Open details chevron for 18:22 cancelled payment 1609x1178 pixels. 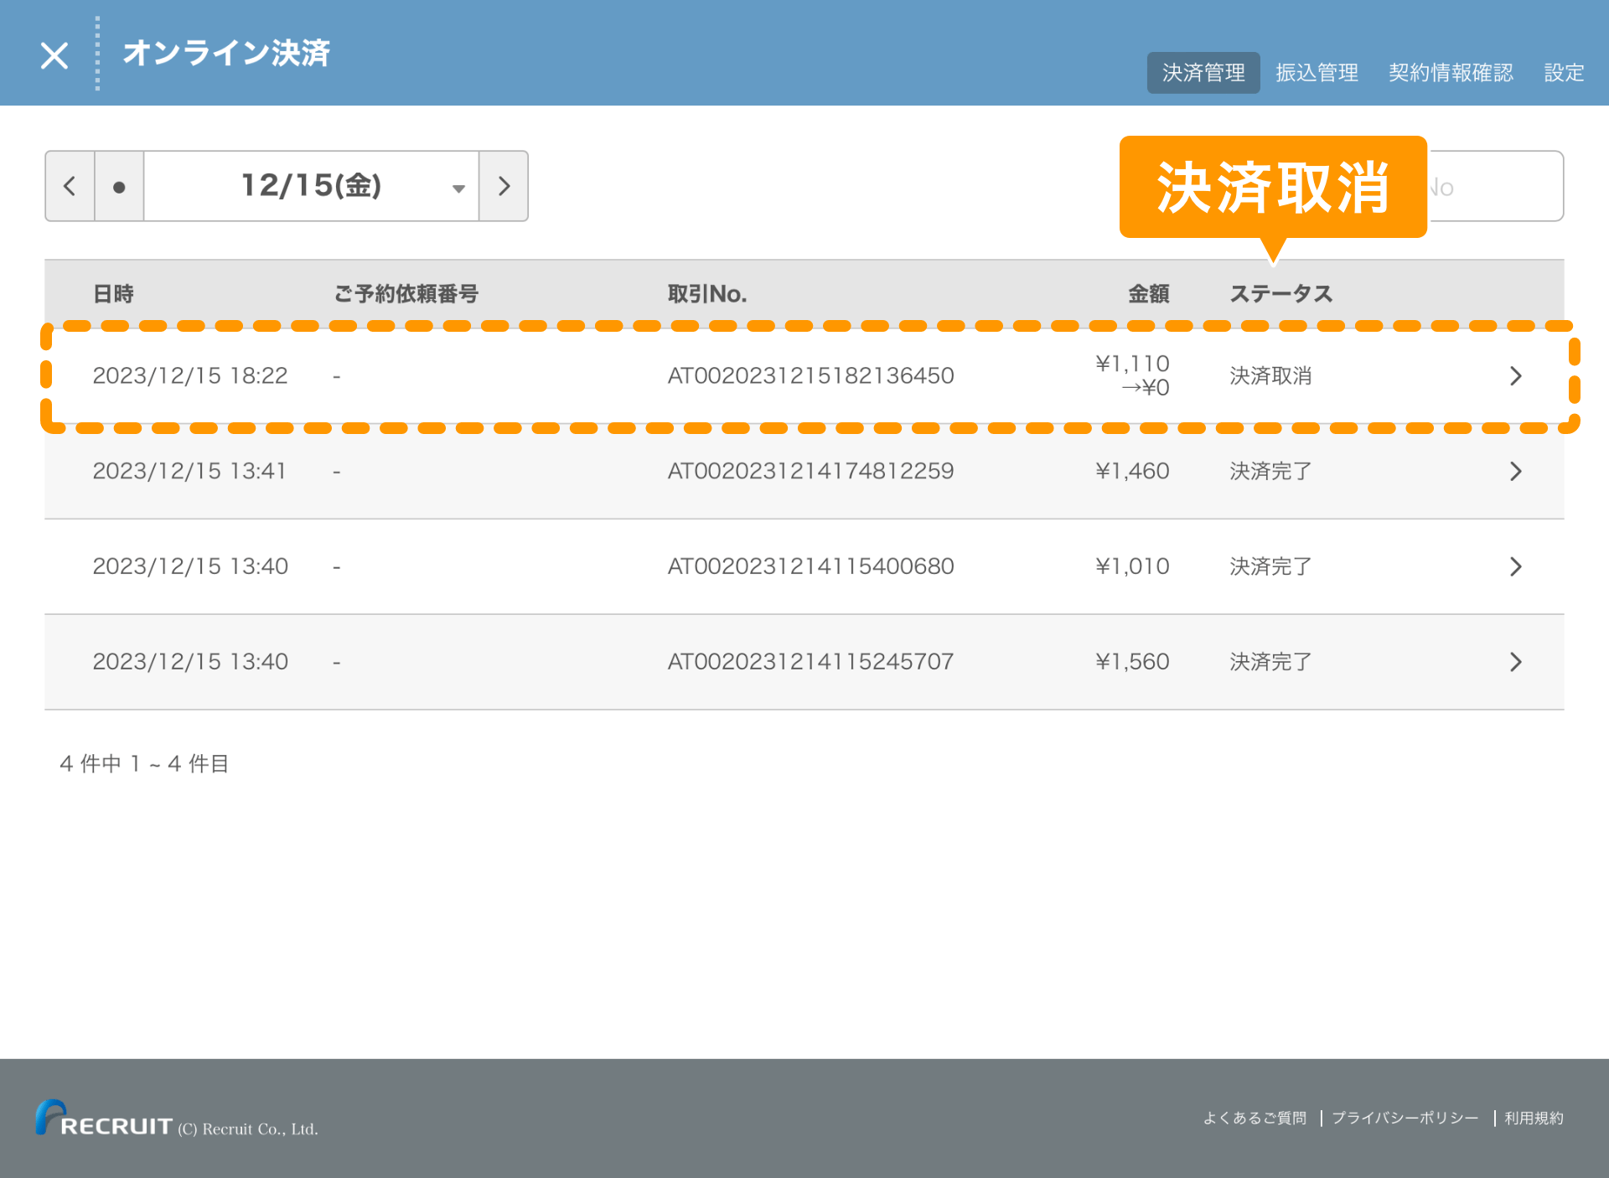click(1515, 376)
